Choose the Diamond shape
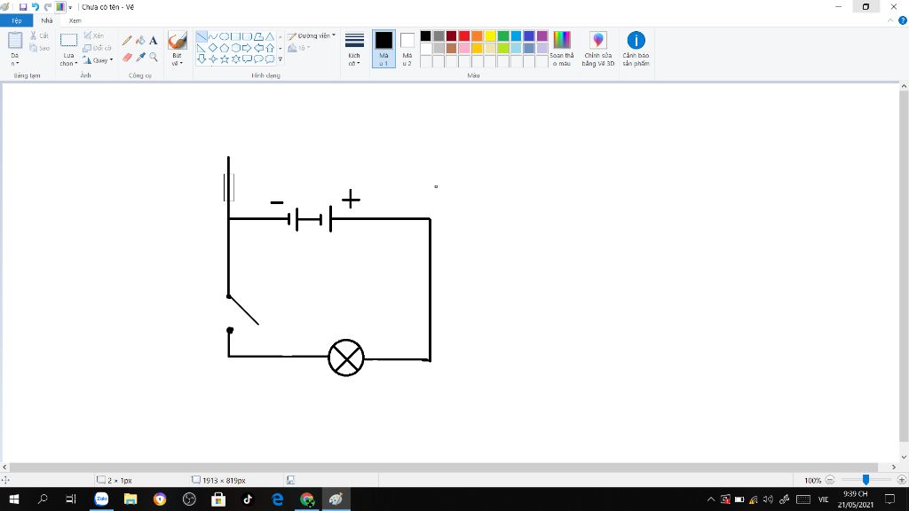This screenshot has height=511, width=909. [x=213, y=48]
